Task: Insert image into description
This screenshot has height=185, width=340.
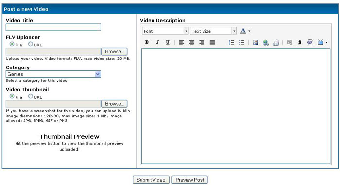Action: 255,43
